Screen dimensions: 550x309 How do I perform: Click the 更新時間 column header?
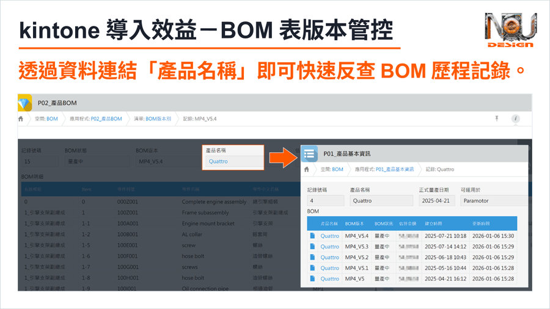click(x=481, y=224)
